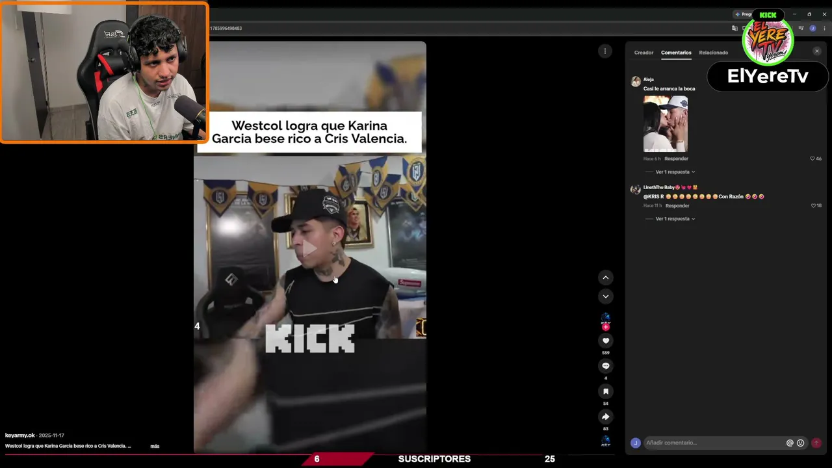Focus the "Añadir comentario..." input field

(x=714, y=443)
